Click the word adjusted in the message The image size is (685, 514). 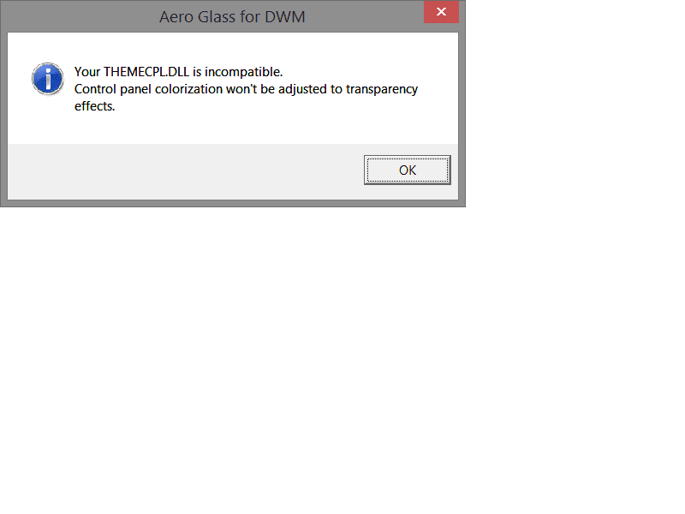(x=302, y=89)
